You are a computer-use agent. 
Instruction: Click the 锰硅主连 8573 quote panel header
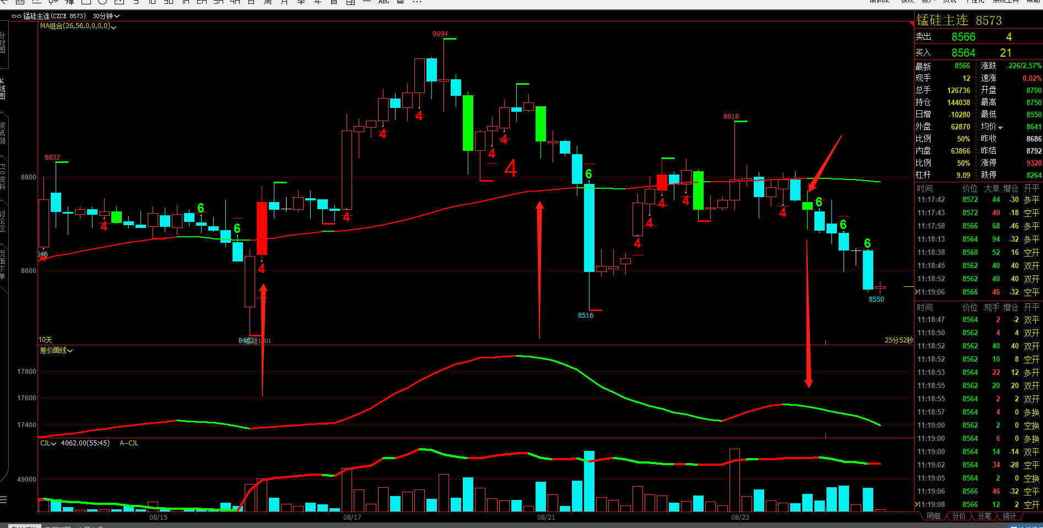[x=959, y=20]
